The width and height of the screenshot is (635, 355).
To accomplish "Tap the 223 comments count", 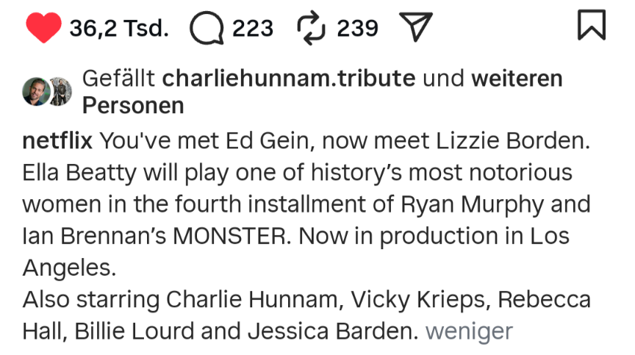I will pos(253,29).
